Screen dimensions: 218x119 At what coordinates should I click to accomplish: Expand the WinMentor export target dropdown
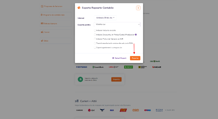coord(117,24)
